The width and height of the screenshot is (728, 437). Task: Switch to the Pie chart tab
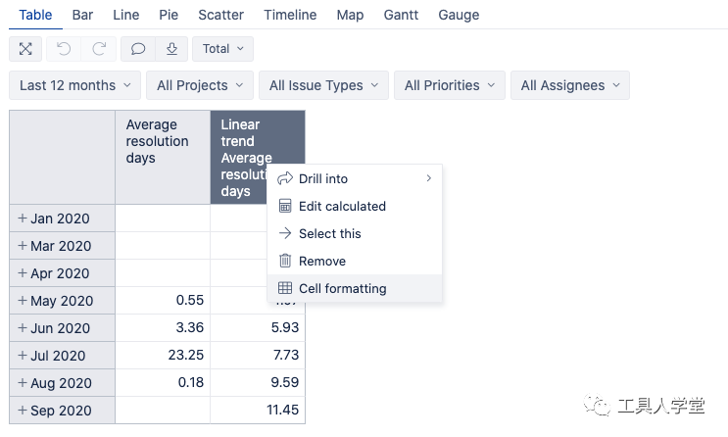169,15
